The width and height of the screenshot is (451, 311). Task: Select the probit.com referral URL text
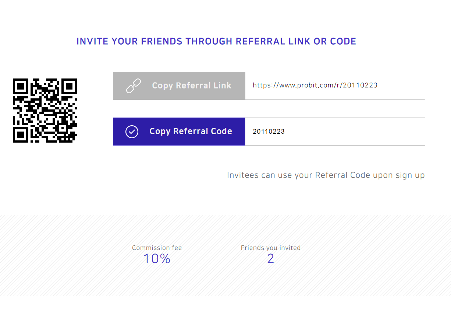[x=315, y=85]
